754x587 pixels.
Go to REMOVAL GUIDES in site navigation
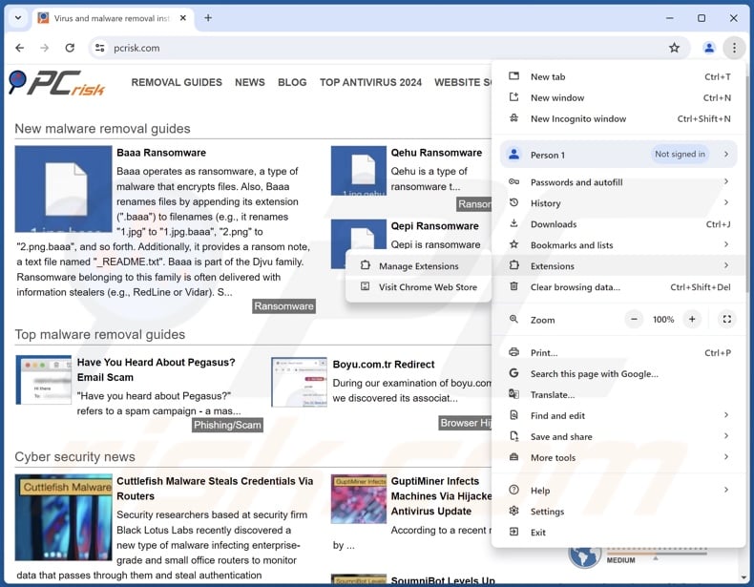[177, 82]
